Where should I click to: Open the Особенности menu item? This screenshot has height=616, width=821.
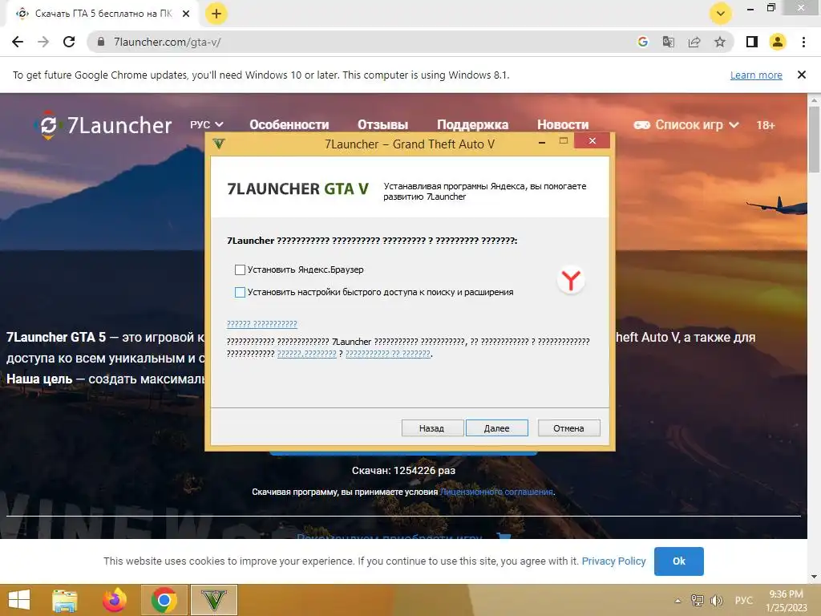pos(289,124)
